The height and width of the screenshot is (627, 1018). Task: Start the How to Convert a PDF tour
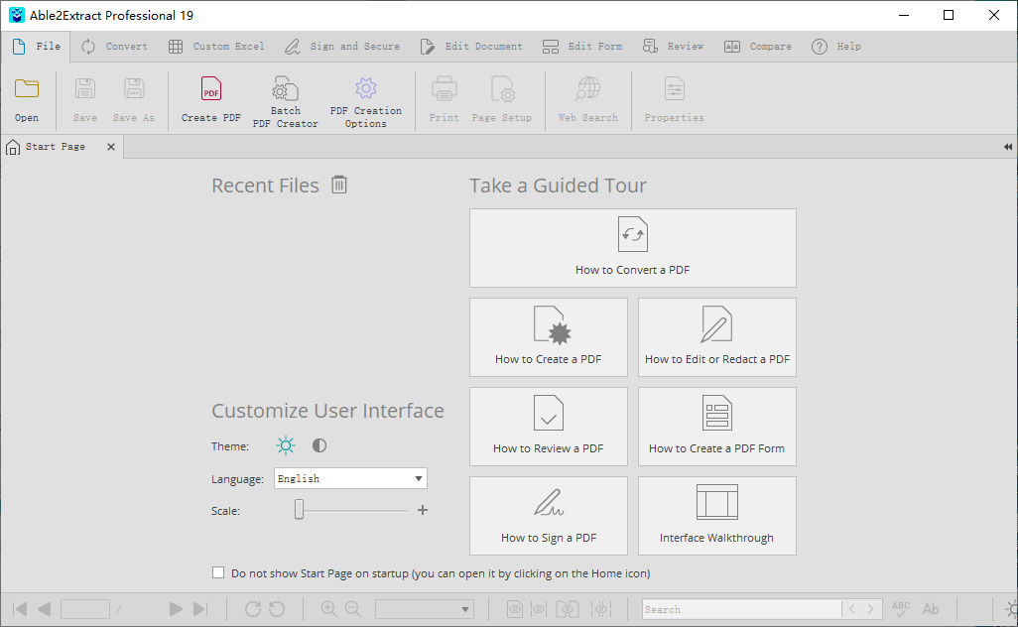tap(632, 248)
